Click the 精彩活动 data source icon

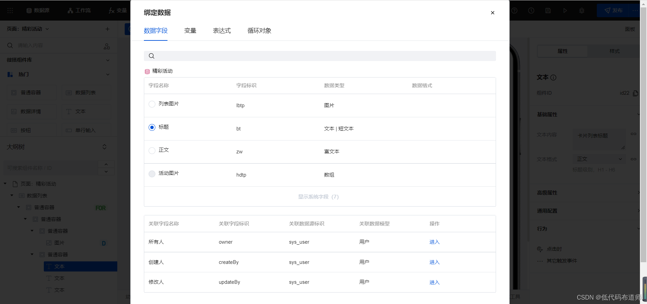tap(147, 71)
